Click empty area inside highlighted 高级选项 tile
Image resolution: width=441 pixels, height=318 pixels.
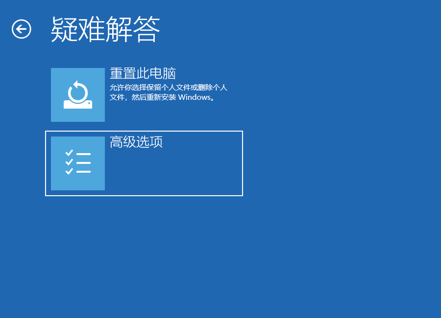[171, 171]
